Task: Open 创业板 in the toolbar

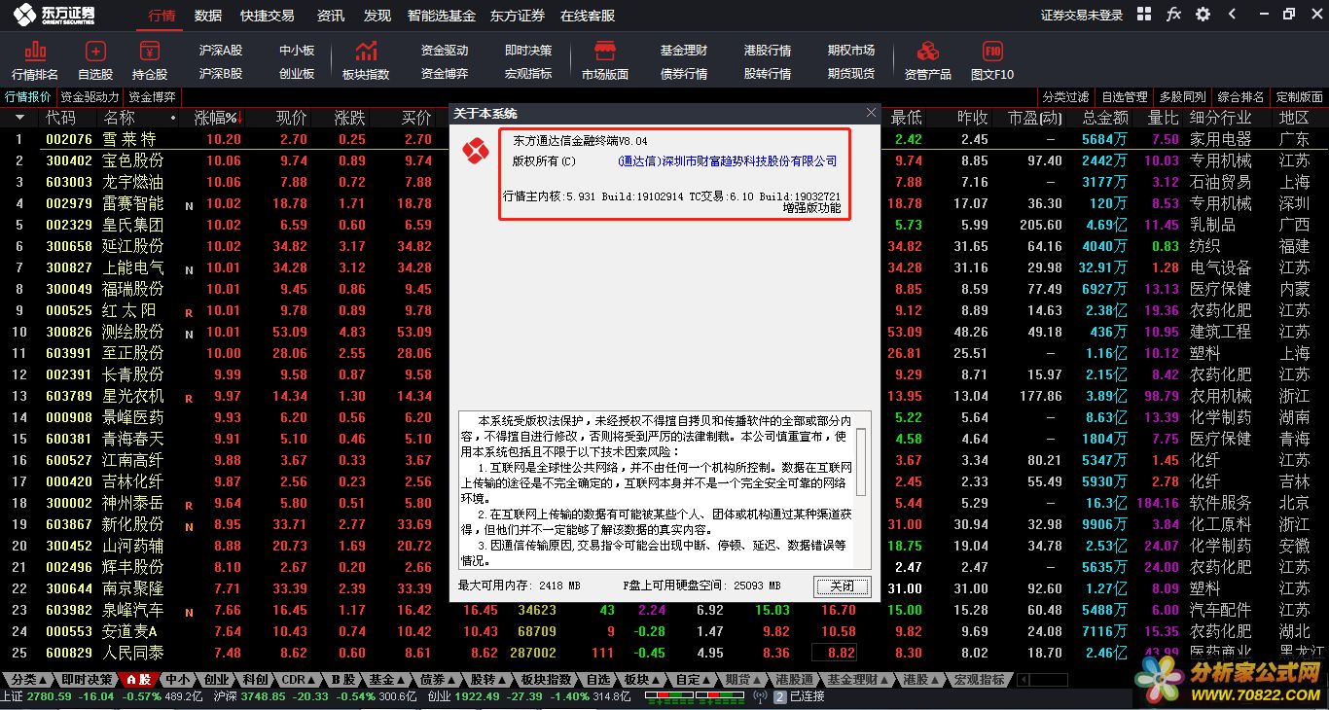Action: pos(297,74)
